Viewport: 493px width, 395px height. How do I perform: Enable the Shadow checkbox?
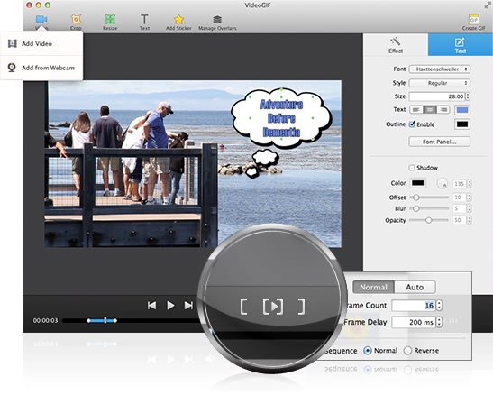tap(412, 168)
